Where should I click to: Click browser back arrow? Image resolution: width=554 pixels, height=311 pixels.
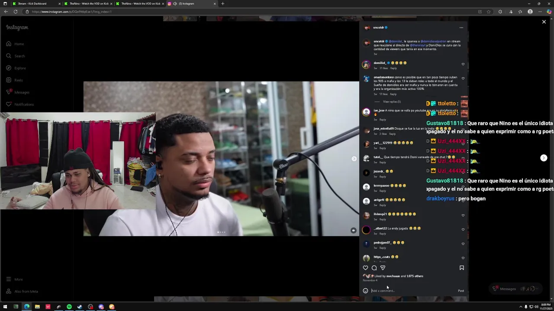click(x=6, y=12)
